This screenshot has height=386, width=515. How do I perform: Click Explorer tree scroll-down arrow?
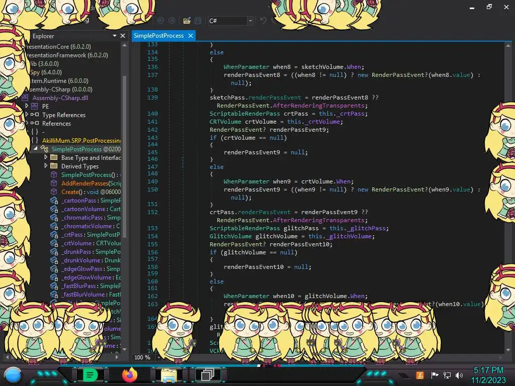point(125,350)
